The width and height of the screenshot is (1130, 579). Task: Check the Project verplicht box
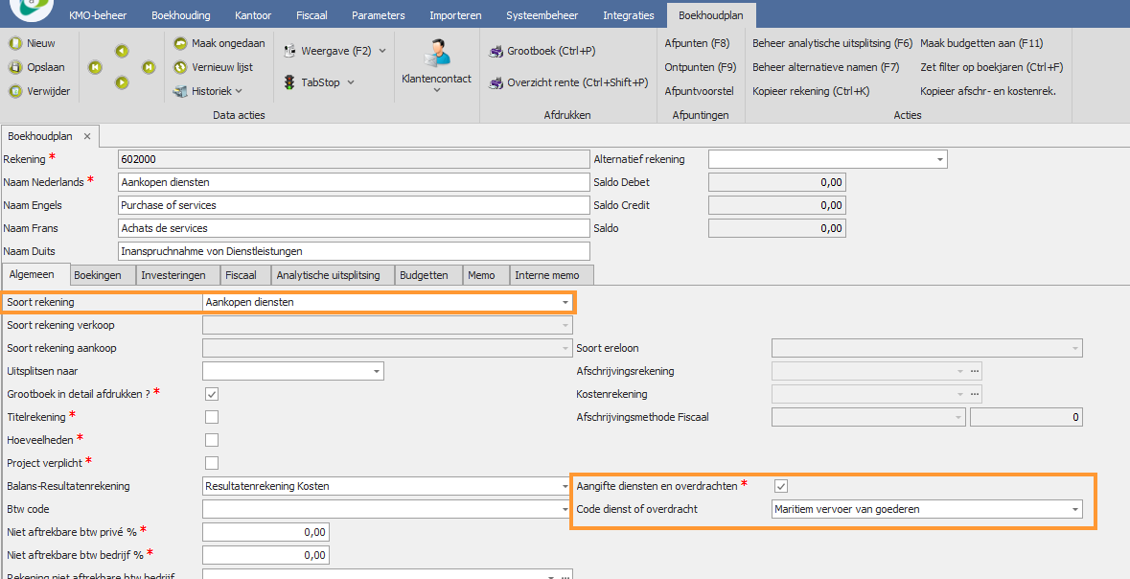212,462
